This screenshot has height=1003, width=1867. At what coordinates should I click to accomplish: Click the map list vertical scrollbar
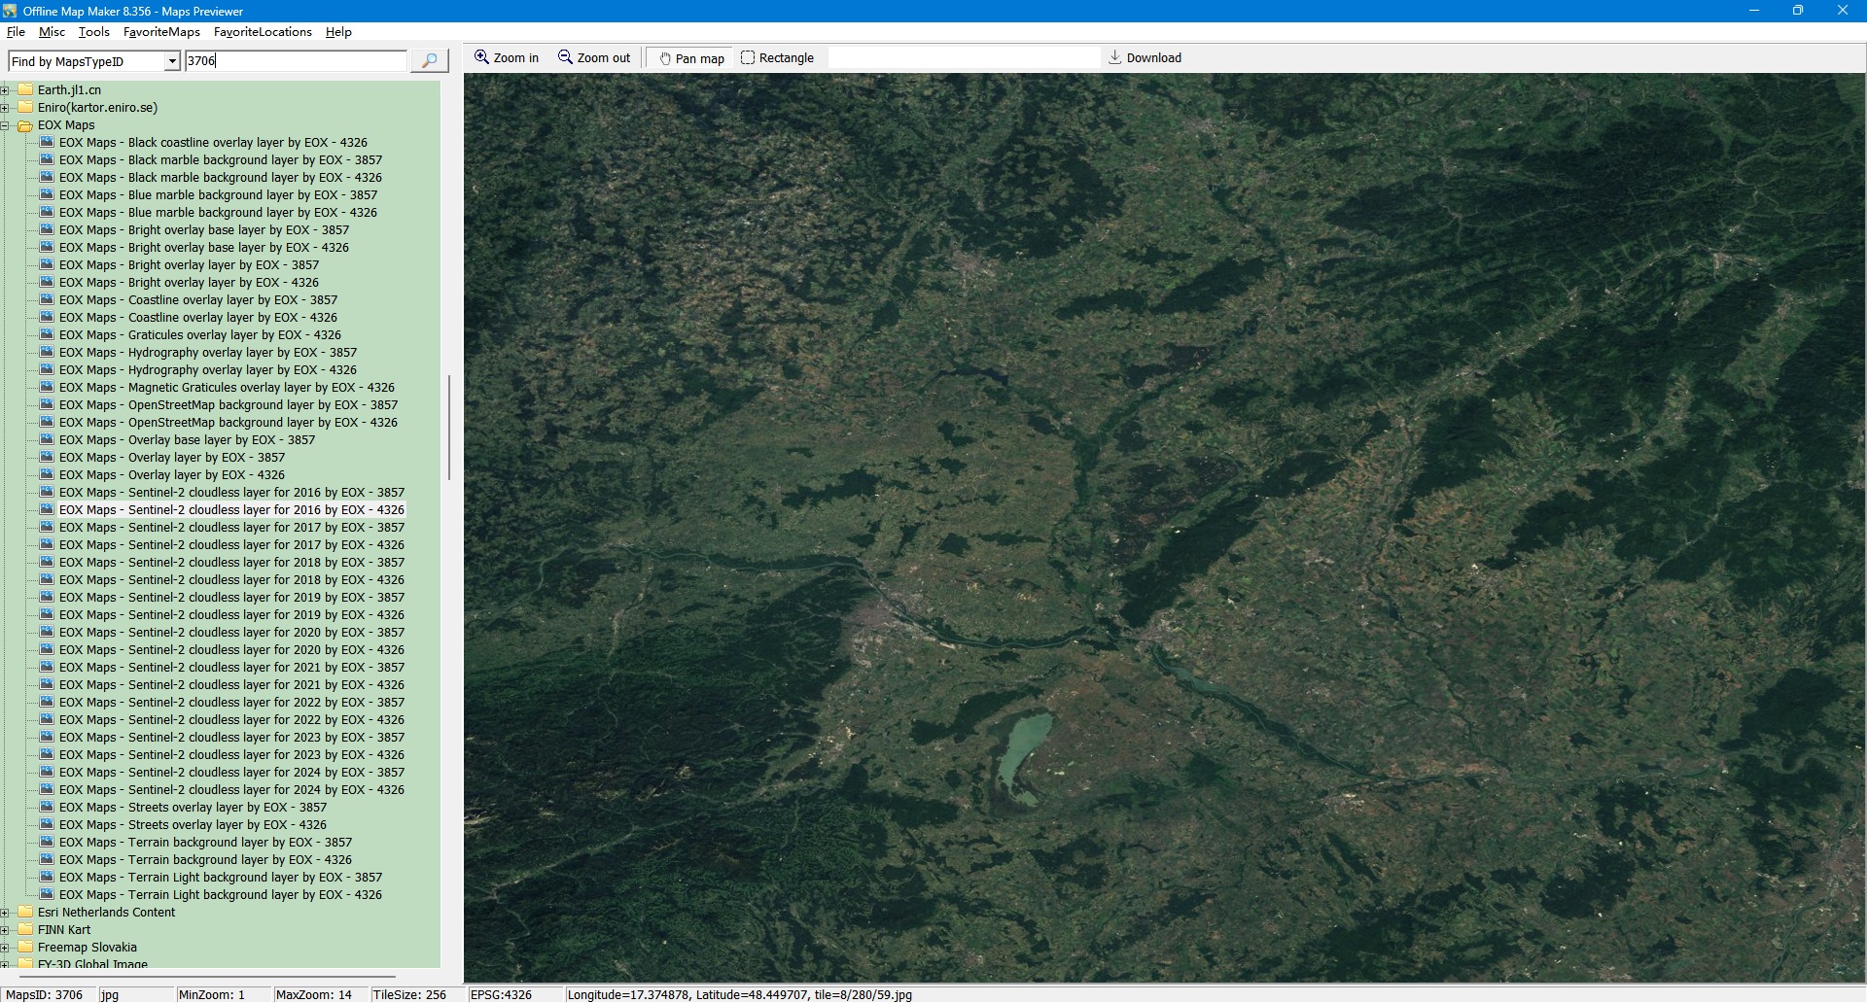(x=448, y=428)
